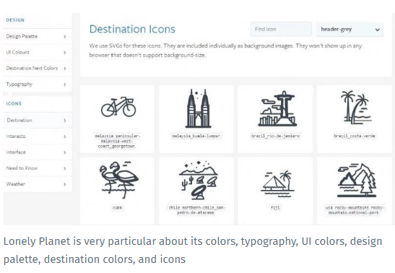This screenshot has height=273, width=395.
Task: Open the header-grey dropdown
Action: [350, 30]
